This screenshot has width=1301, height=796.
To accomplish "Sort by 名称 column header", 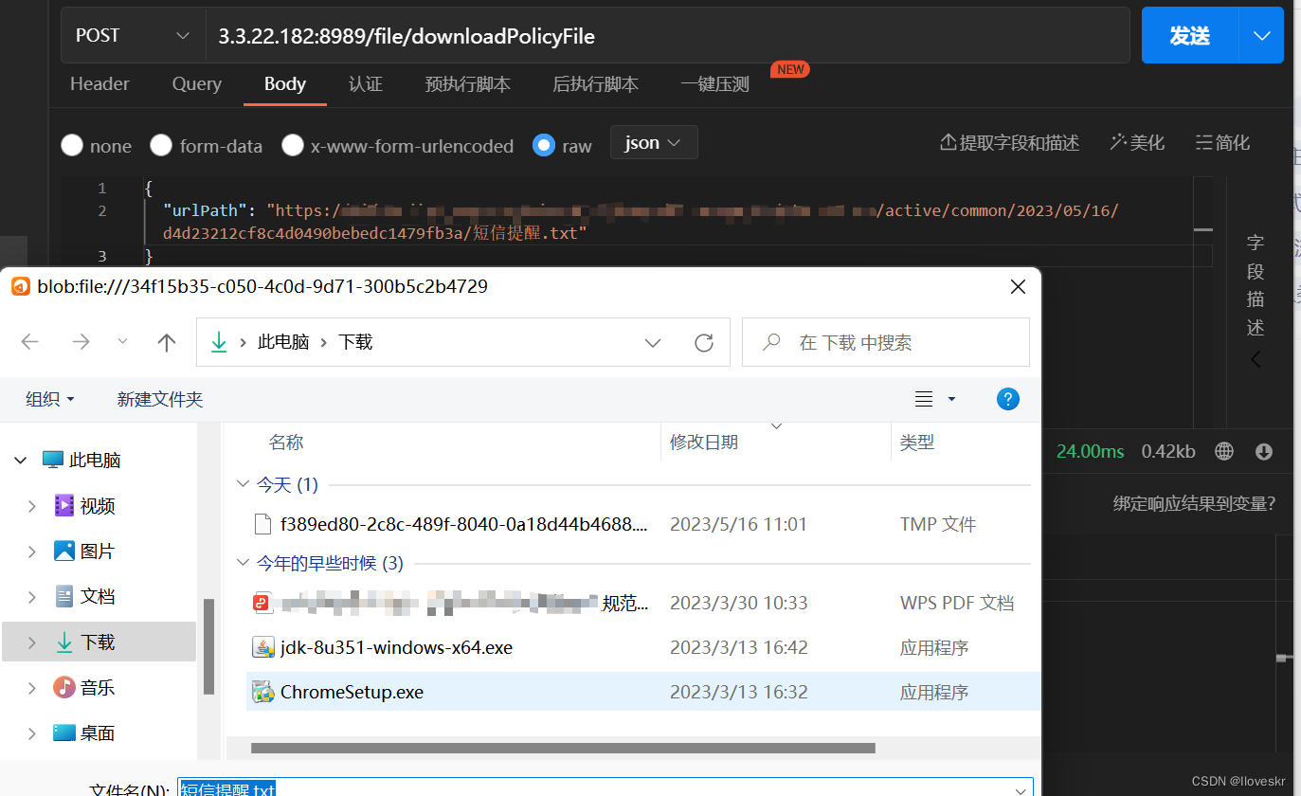I will click(286, 442).
